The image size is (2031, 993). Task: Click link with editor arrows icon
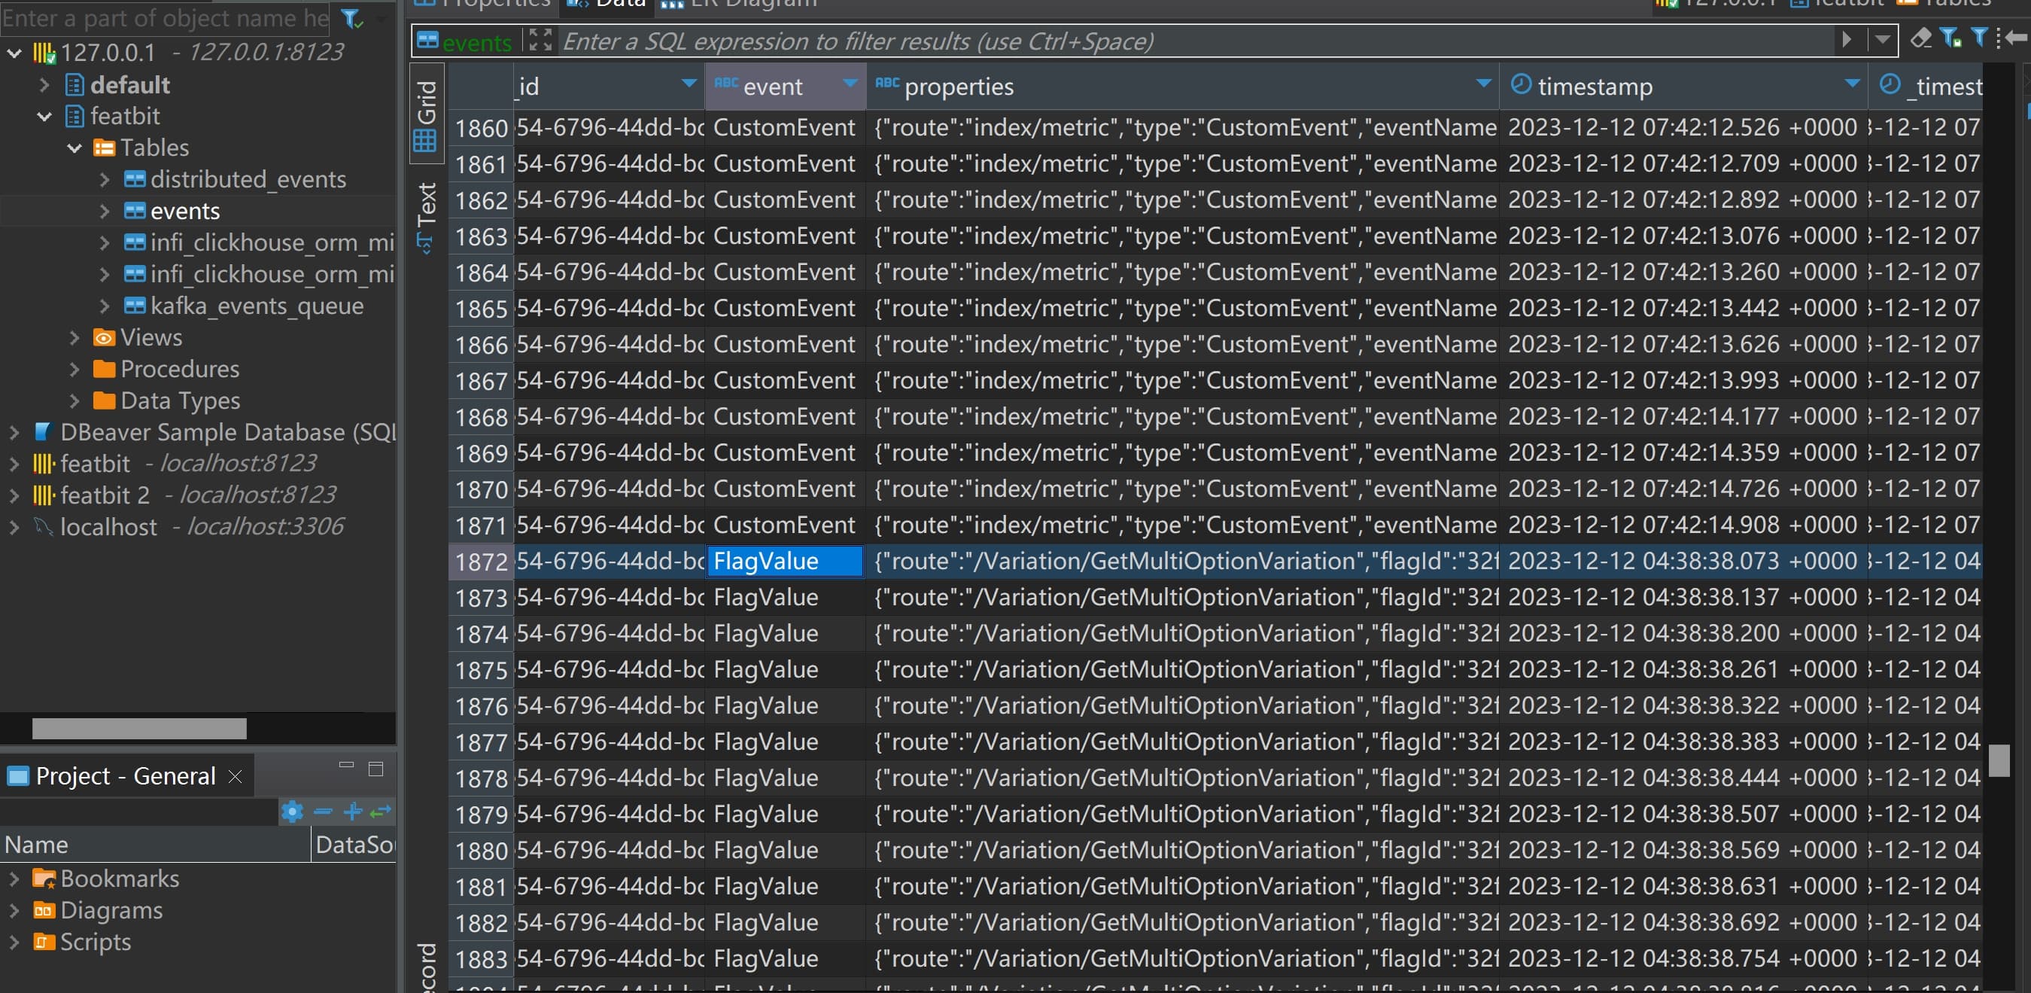point(381,811)
